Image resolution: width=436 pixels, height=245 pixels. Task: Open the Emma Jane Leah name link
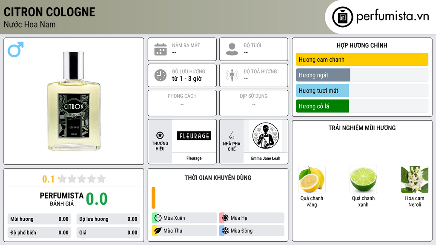pos(266,158)
